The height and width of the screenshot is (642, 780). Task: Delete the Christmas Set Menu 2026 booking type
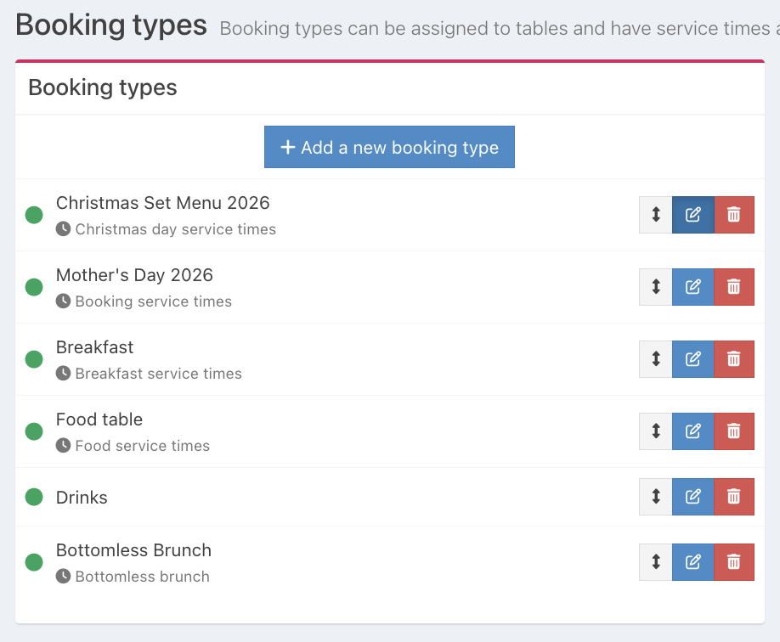pos(734,215)
